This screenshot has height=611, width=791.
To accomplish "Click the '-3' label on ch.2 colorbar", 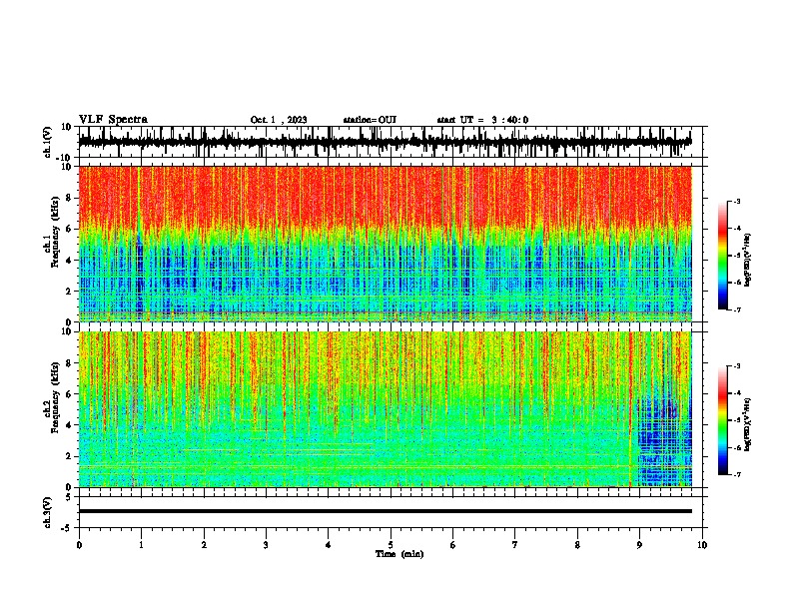I will pyautogui.click(x=736, y=366).
